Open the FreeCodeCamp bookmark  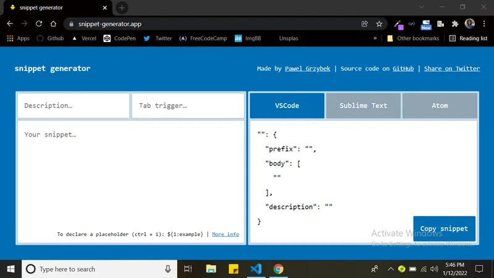[x=203, y=38]
